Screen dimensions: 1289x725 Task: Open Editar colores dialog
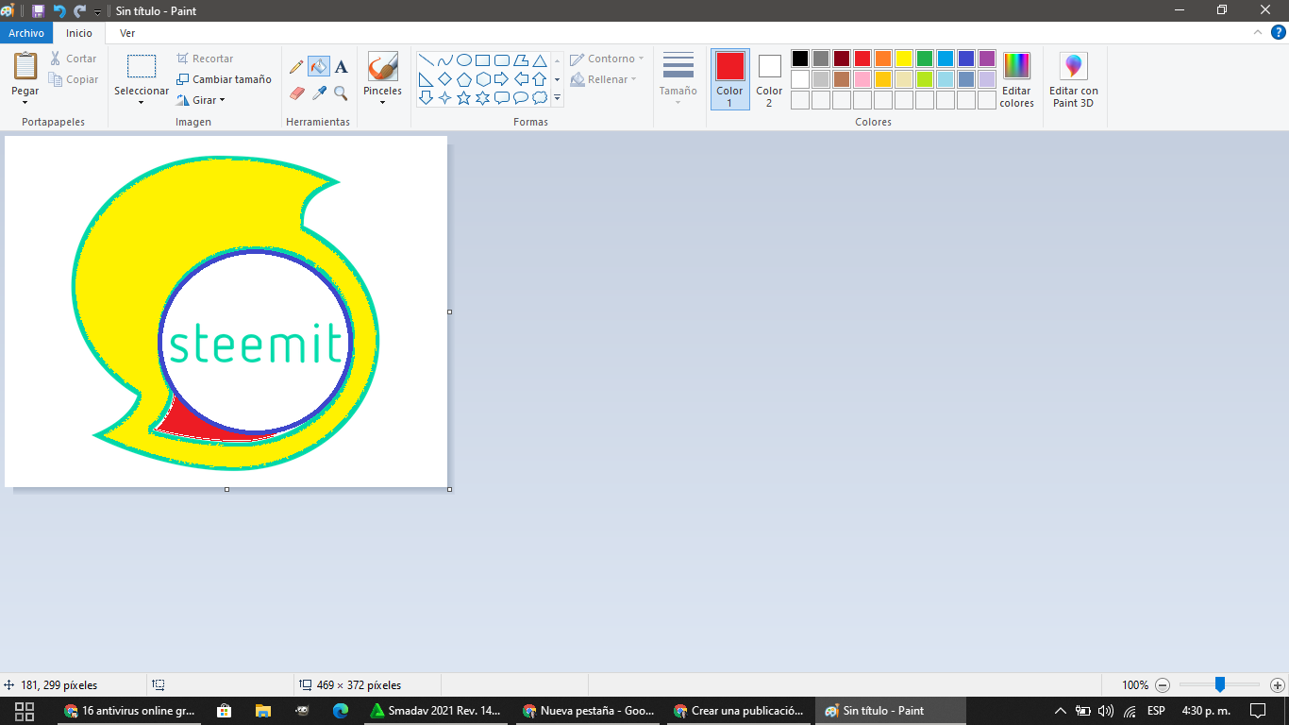click(1016, 80)
